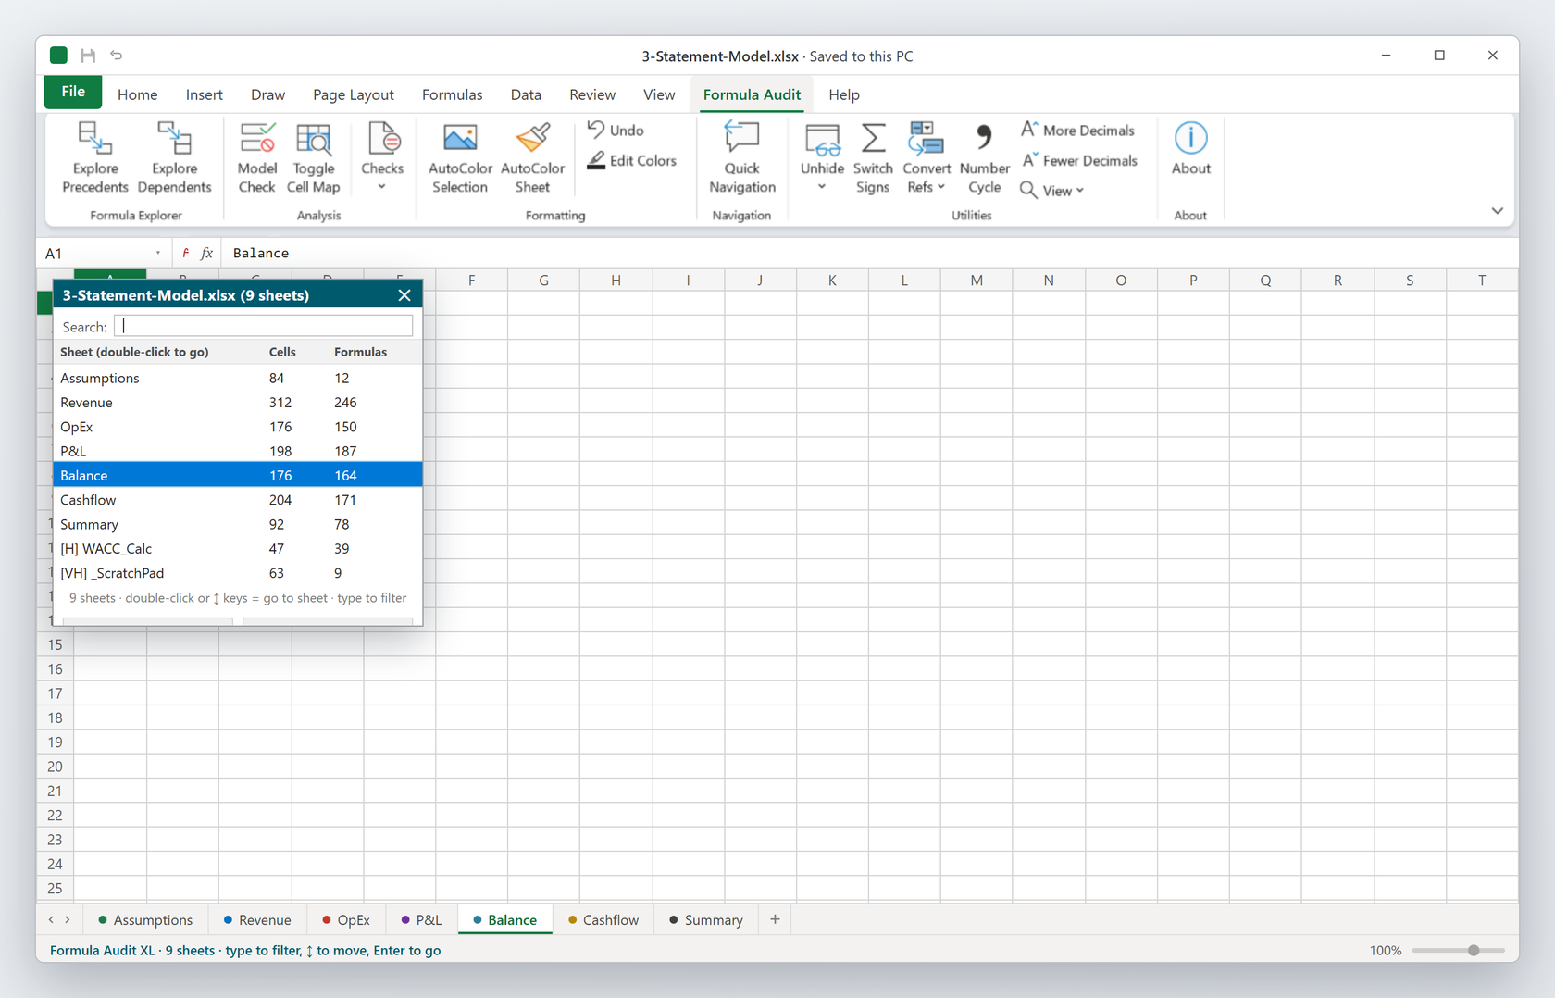This screenshot has width=1555, height=998.
Task: Switch to the Insert tab
Action: [x=204, y=94]
